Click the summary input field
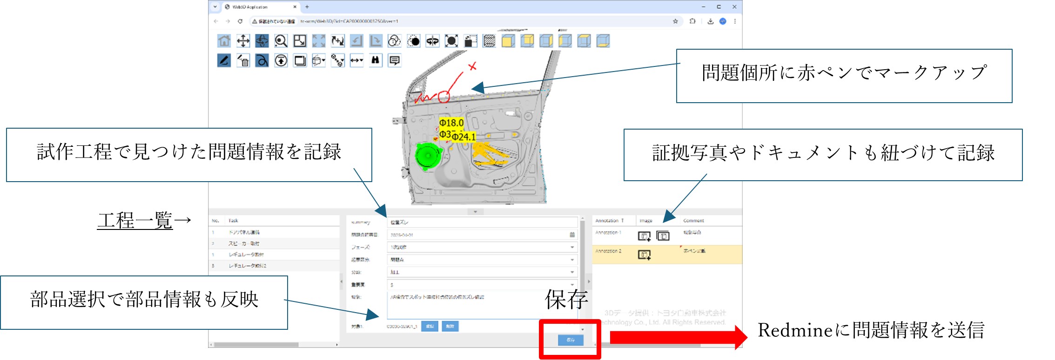This screenshot has width=1055, height=360. click(482, 223)
